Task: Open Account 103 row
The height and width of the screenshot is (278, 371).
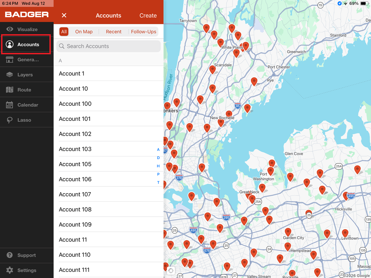Action: click(x=109, y=149)
